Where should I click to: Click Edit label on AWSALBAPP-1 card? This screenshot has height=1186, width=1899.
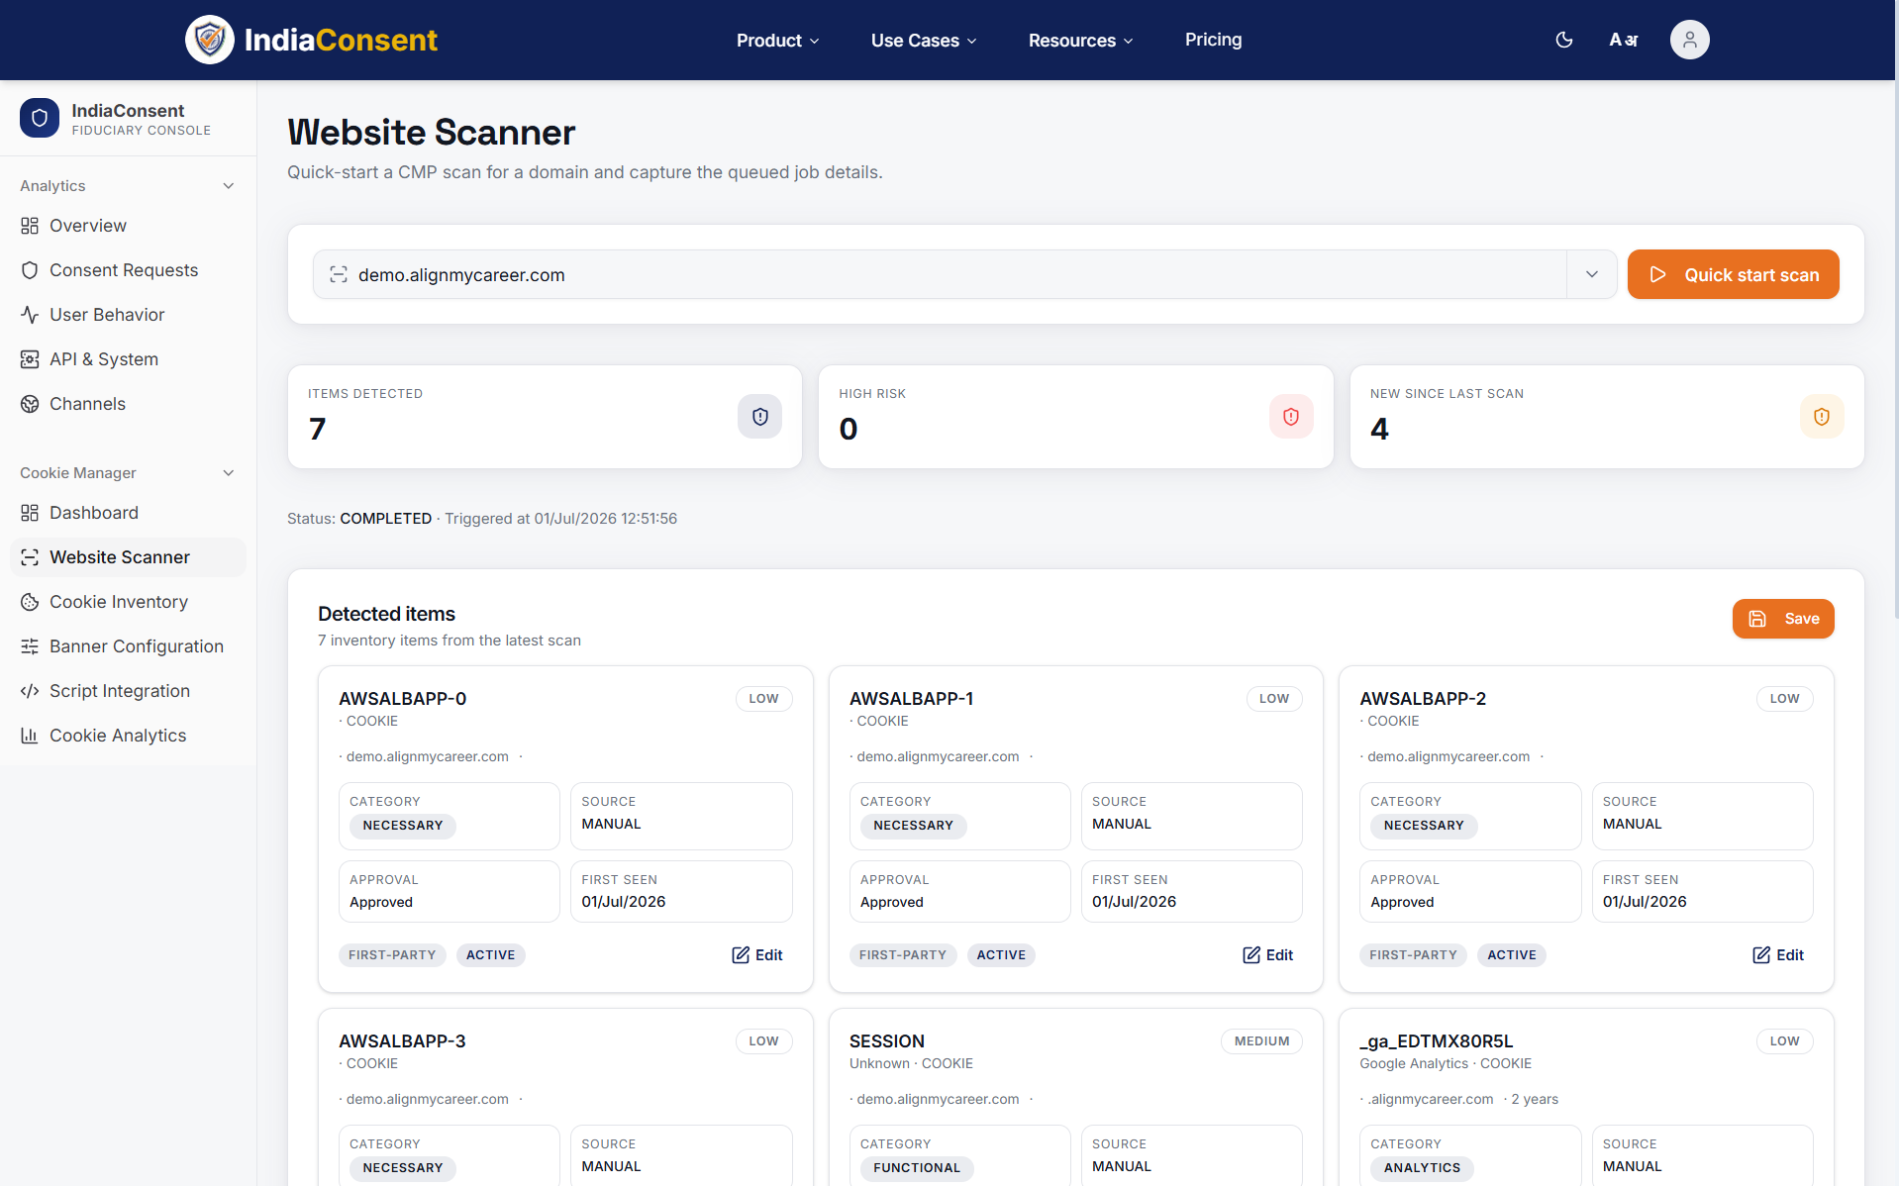pyautogui.click(x=1279, y=955)
